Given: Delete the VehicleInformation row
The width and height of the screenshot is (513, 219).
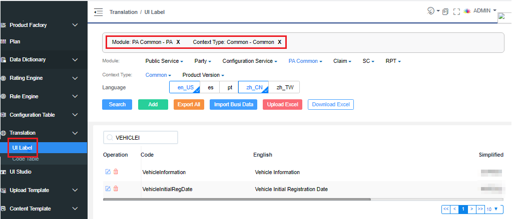Looking at the screenshot, I should 116,172.
